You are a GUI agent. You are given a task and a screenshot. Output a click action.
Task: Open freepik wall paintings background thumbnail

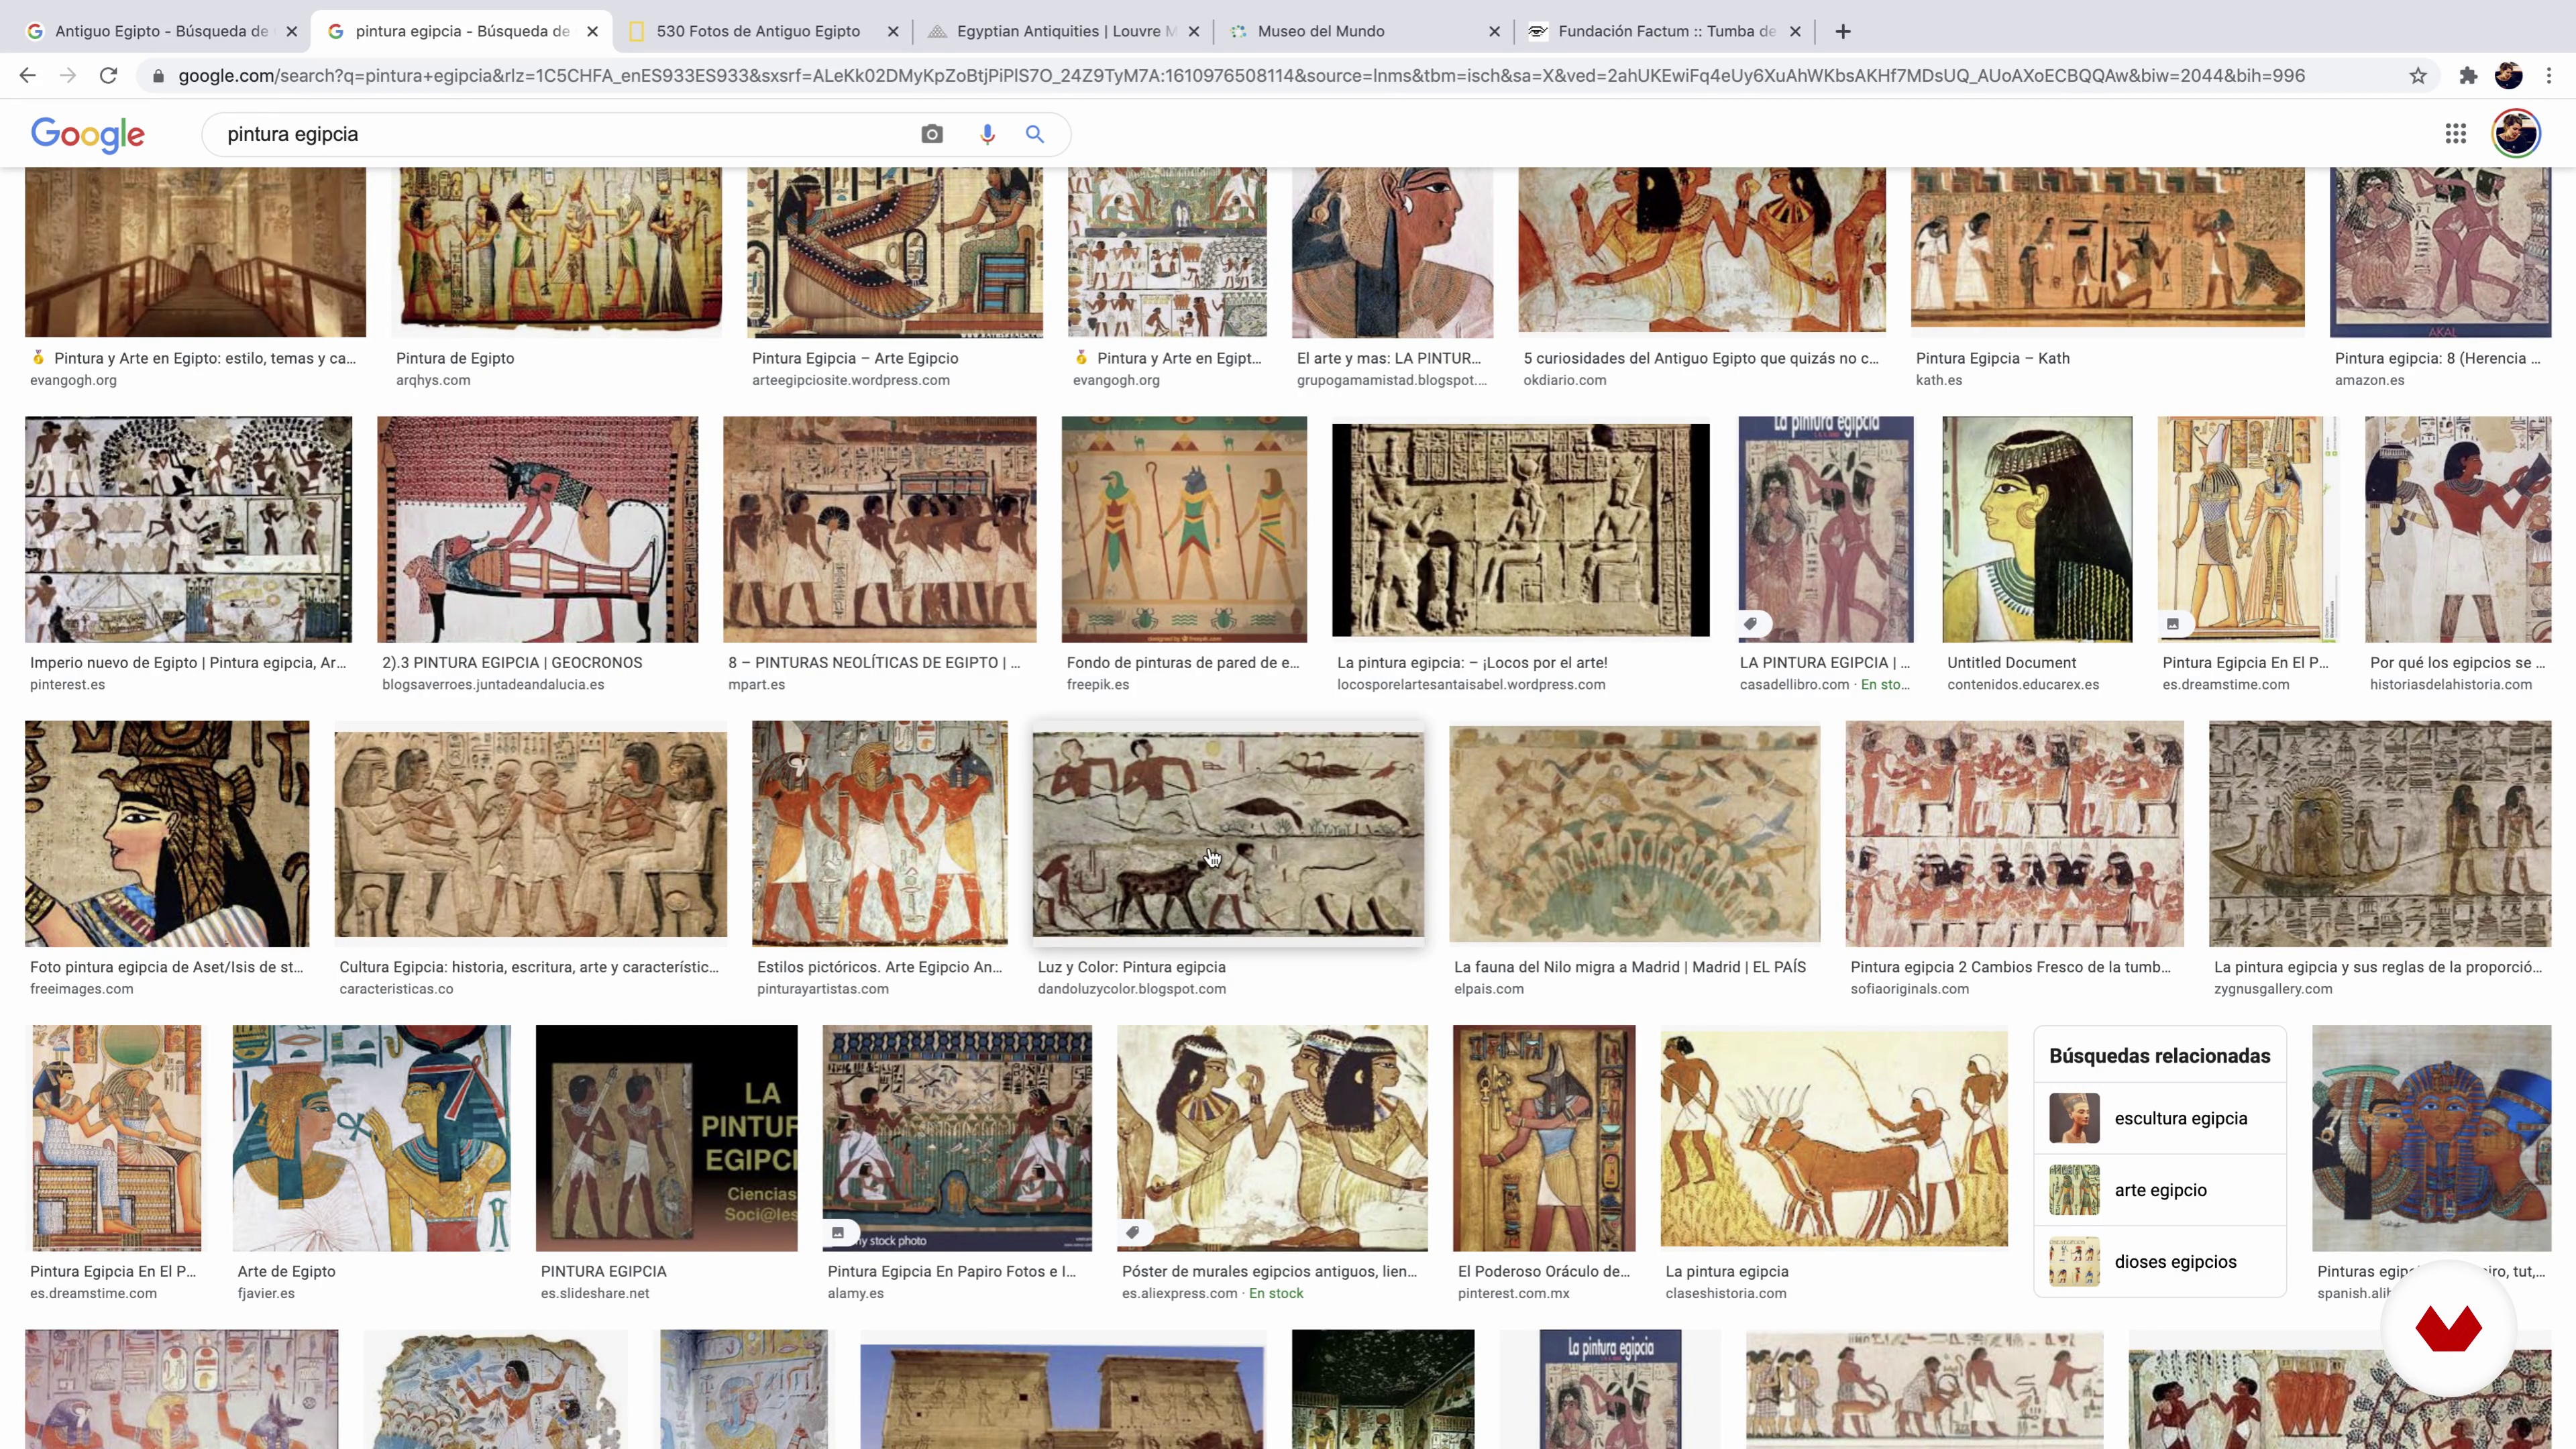1184,529
